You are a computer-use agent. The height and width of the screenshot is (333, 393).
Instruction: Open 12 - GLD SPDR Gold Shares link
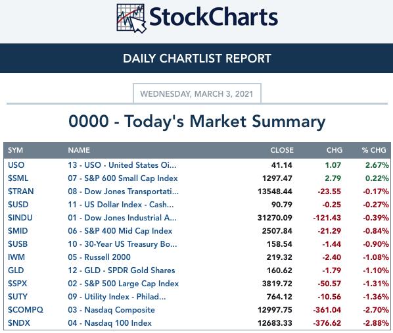122,270
